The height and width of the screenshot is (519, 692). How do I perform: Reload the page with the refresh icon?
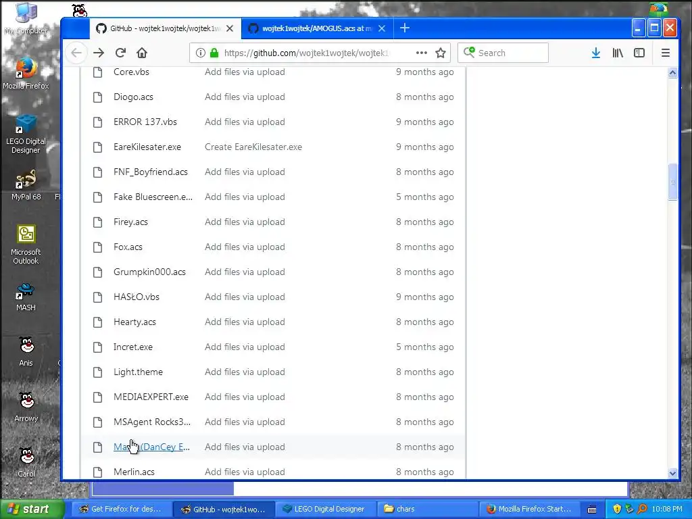coord(120,53)
